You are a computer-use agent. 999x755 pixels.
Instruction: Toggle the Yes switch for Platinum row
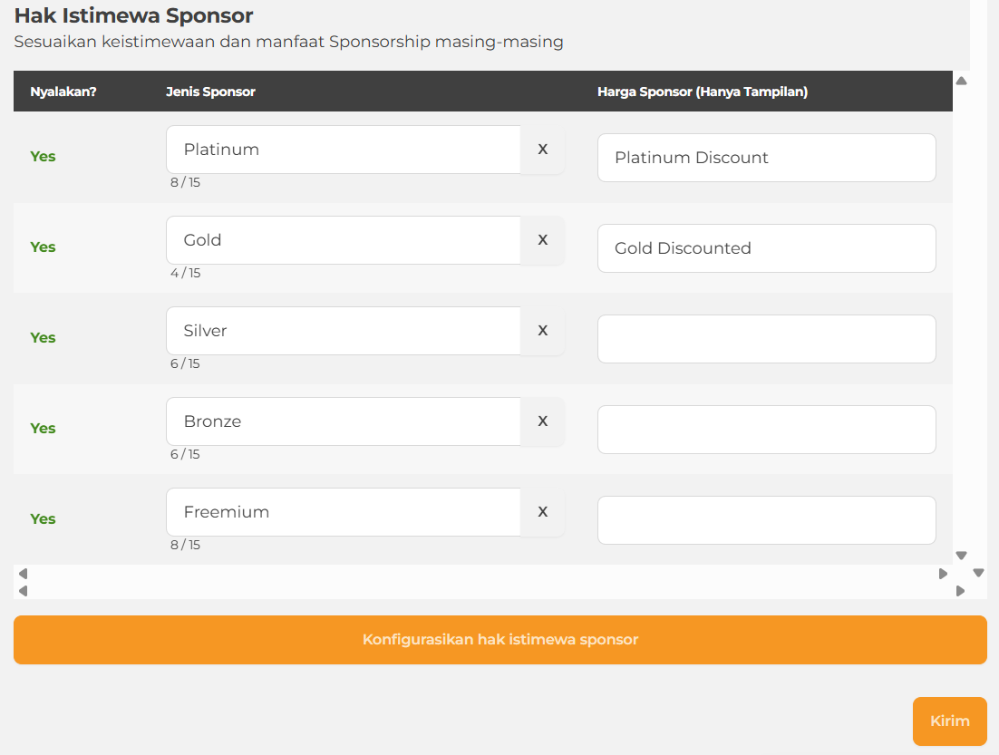click(43, 157)
